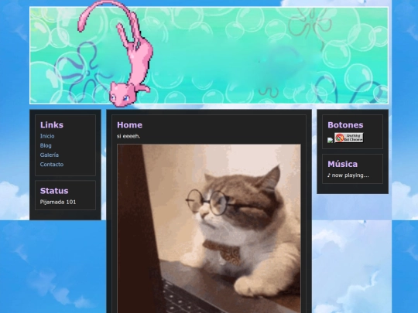Open the Galería link
Viewport: 418px width, 313px height.
point(50,155)
